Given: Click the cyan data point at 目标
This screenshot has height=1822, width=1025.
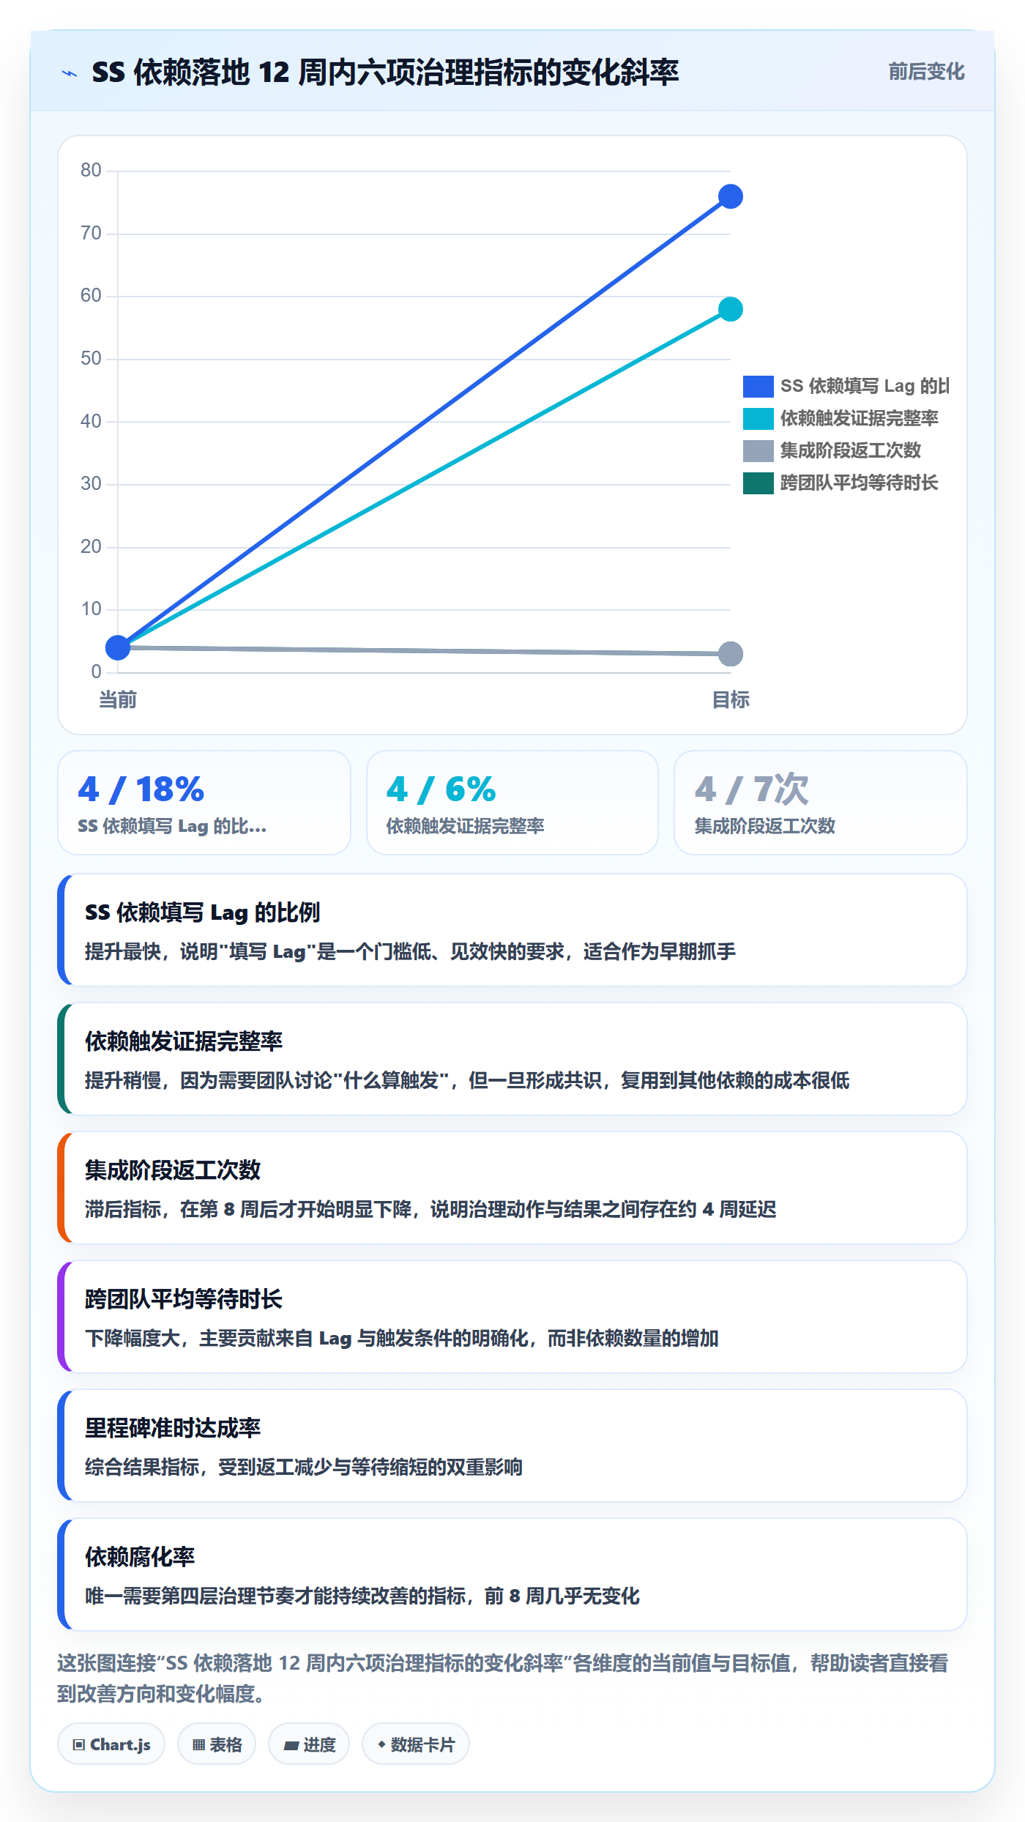Looking at the screenshot, I should point(731,309).
